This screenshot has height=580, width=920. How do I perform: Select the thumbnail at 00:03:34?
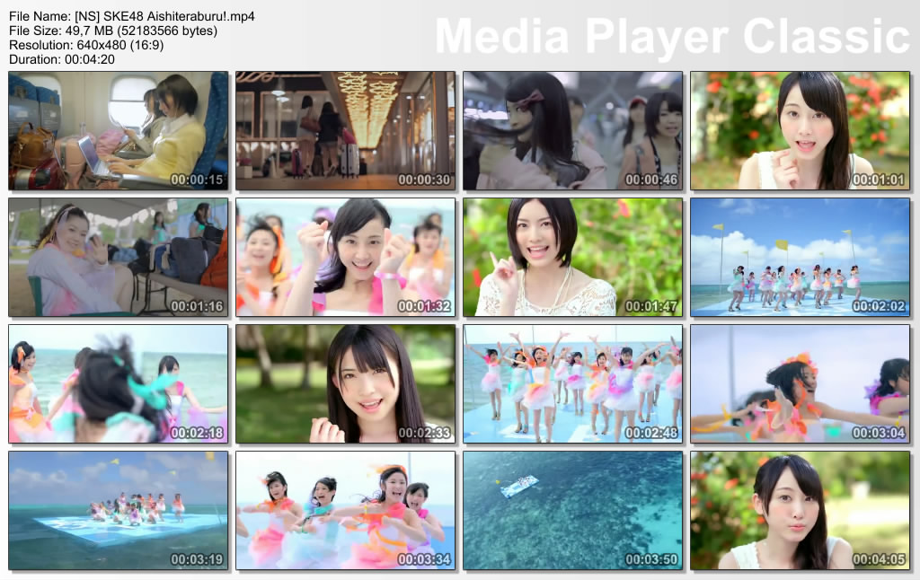346,510
